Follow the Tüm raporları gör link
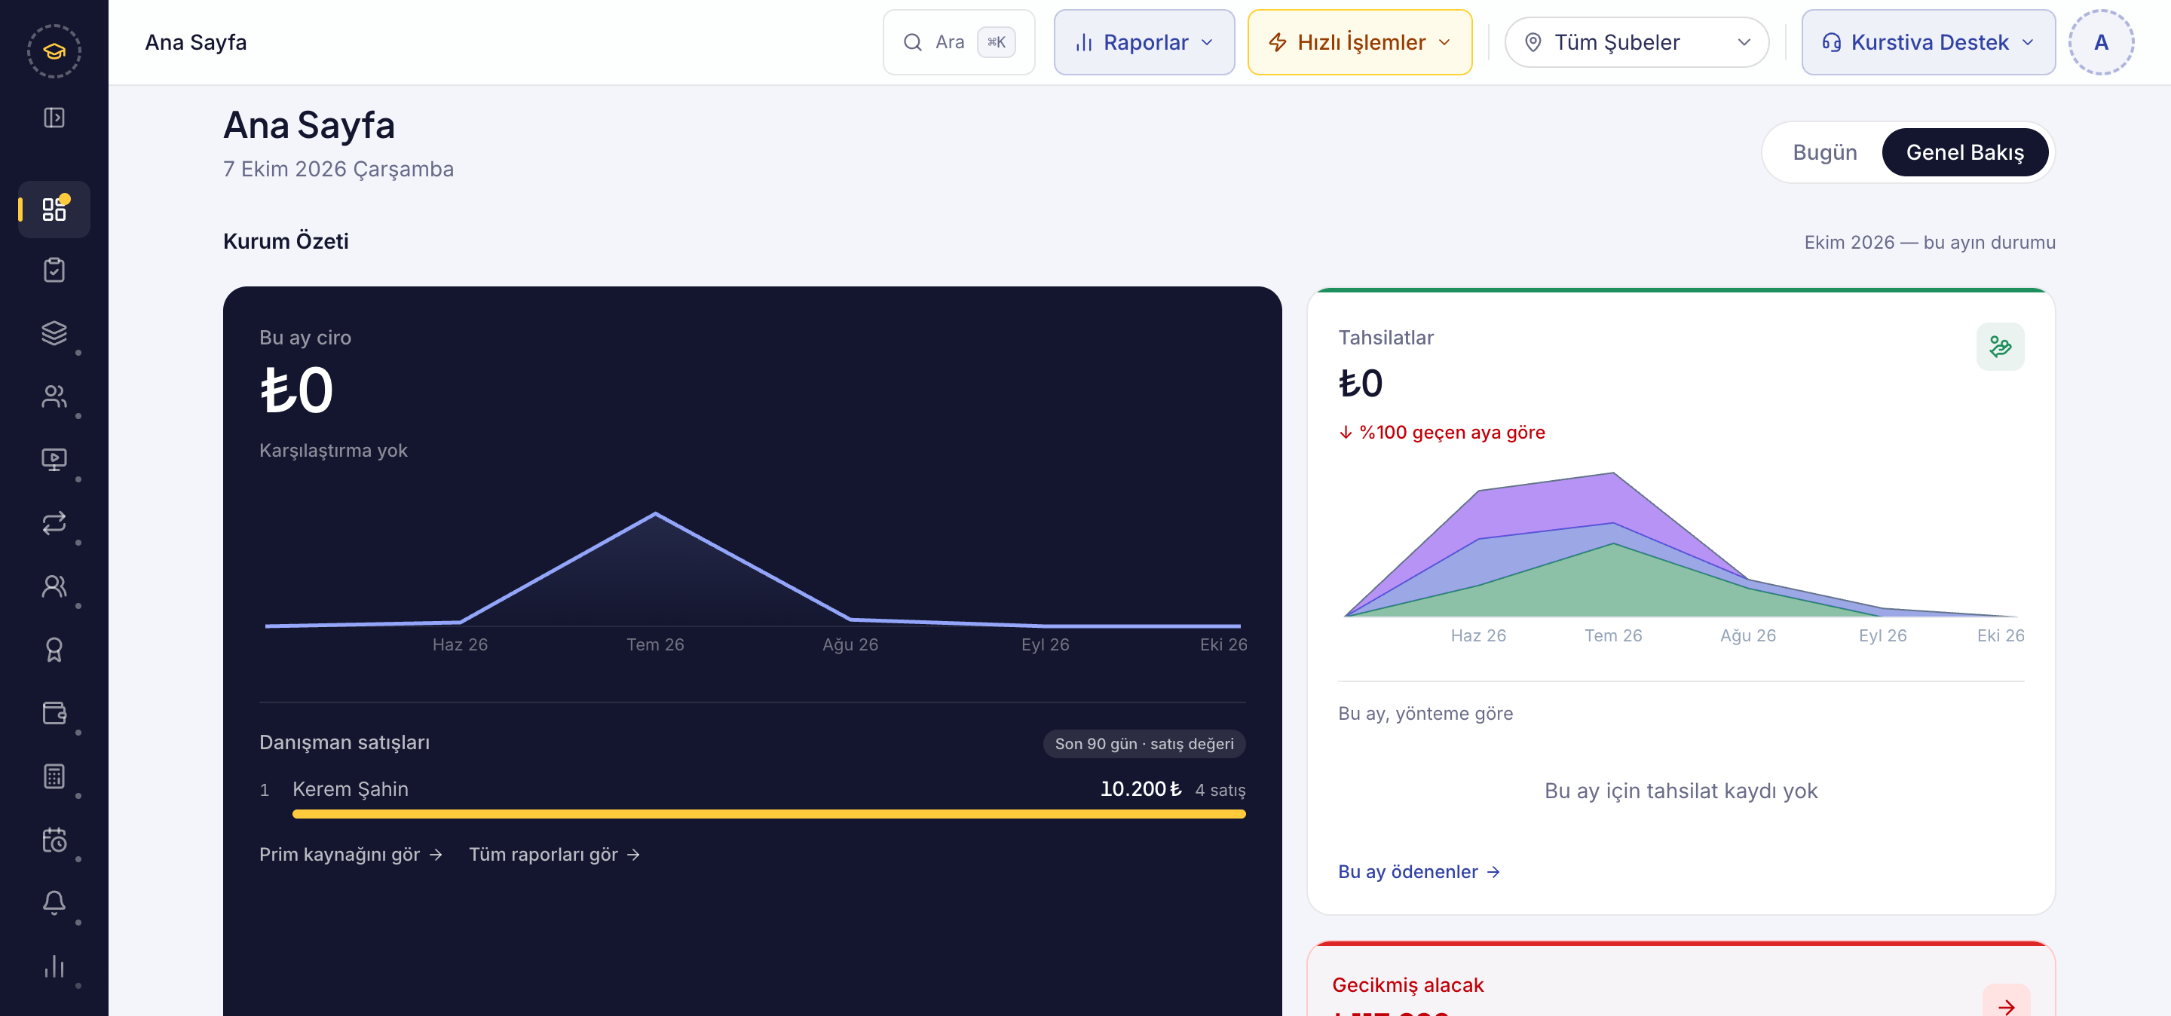The width and height of the screenshot is (2171, 1016). (554, 854)
